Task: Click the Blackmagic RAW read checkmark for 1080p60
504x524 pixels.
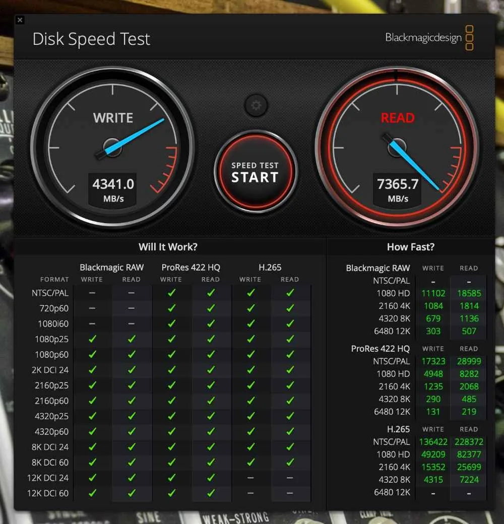Action: point(132,354)
